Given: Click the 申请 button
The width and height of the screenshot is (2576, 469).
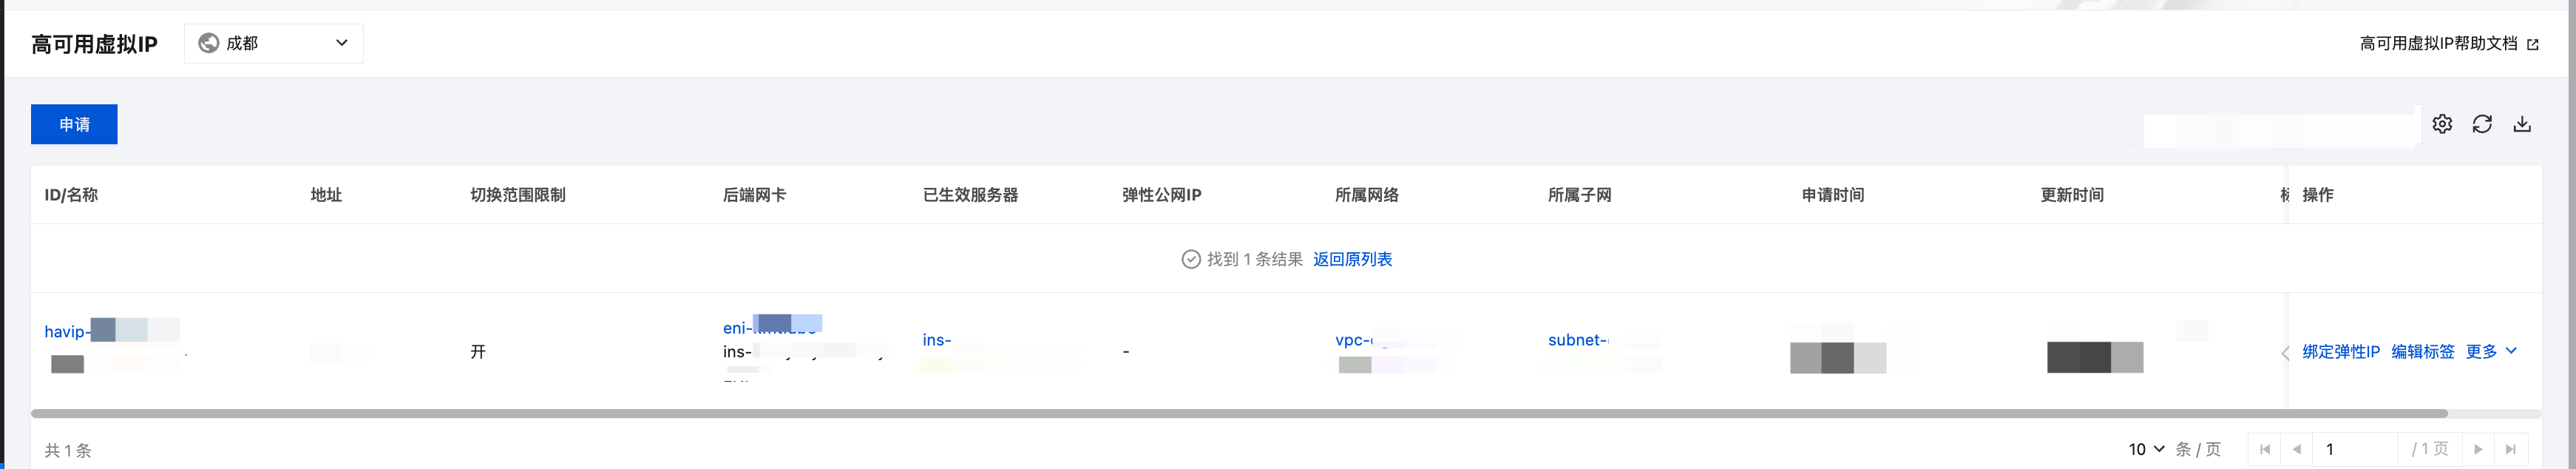Looking at the screenshot, I should pos(74,124).
